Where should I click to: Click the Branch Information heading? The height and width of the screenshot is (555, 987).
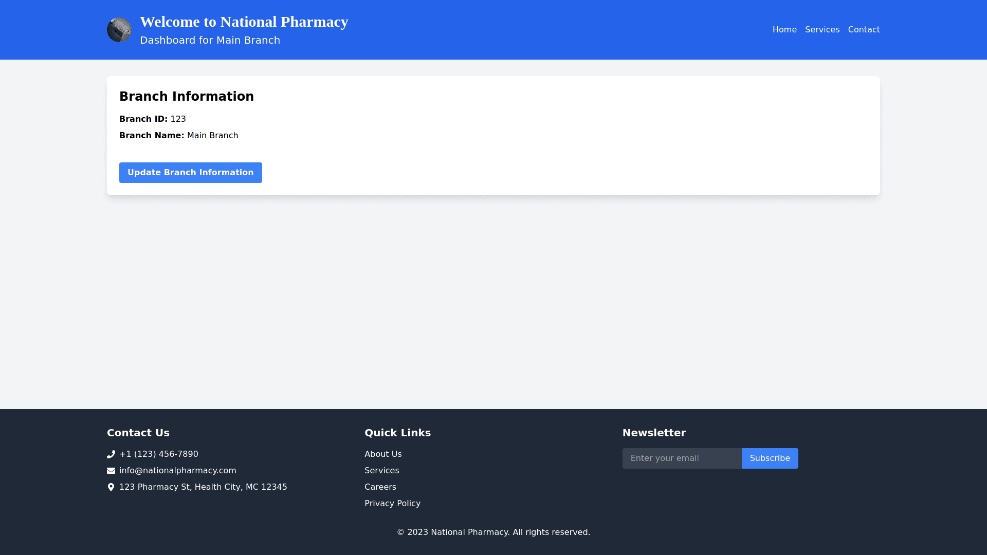pyautogui.click(x=186, y=97)
